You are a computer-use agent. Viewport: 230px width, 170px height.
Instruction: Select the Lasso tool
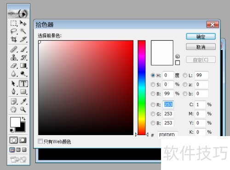pyautogui.click(x=13, y=31)
